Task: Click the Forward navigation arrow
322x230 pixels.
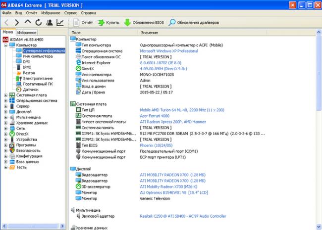Action: coord(17,22)
